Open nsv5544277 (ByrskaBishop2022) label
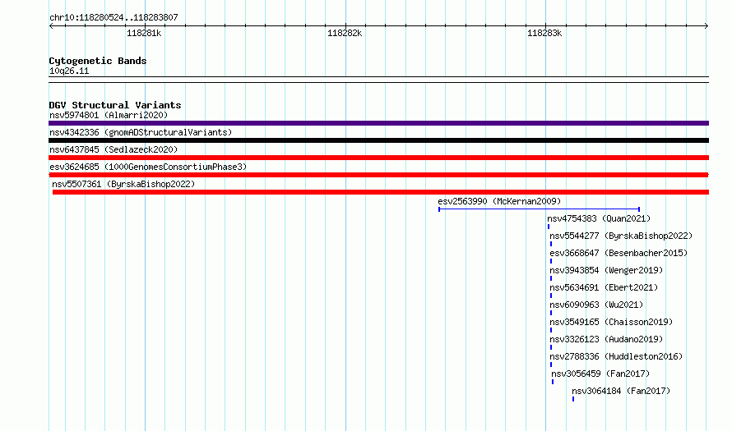The height and width of the screenshot is (431, 732). click(x=621, y=236)
